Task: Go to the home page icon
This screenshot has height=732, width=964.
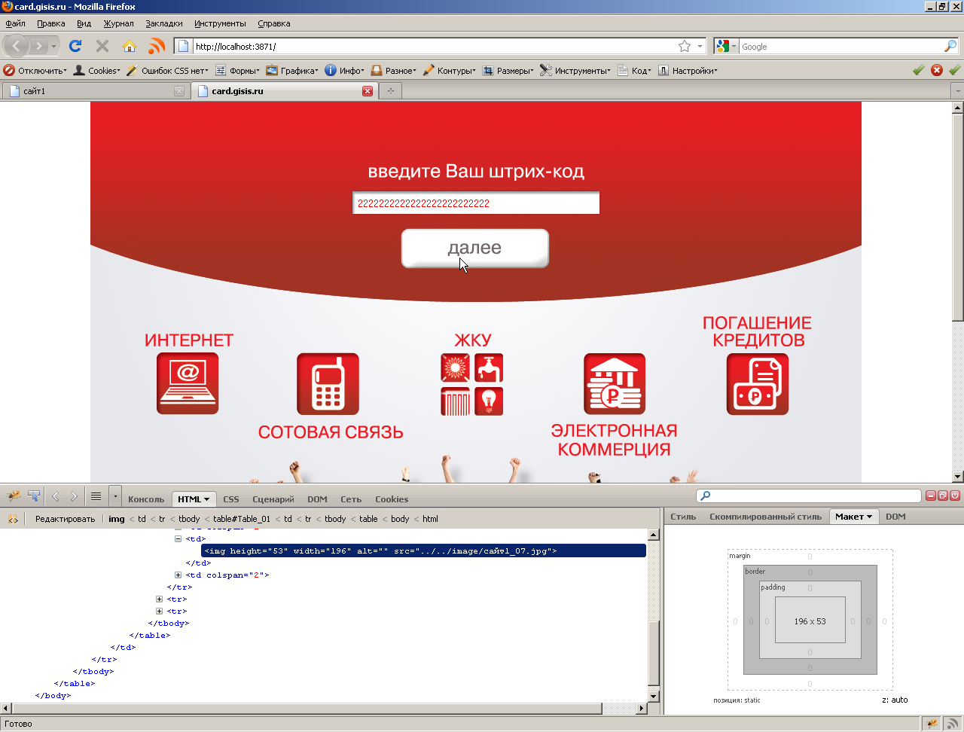Action: click(x=130, y=46)
